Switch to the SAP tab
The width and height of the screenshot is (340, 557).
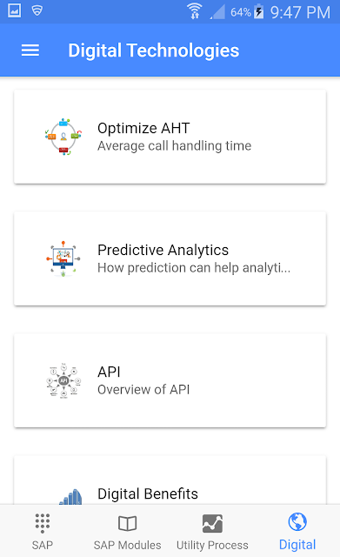[43, 531]
